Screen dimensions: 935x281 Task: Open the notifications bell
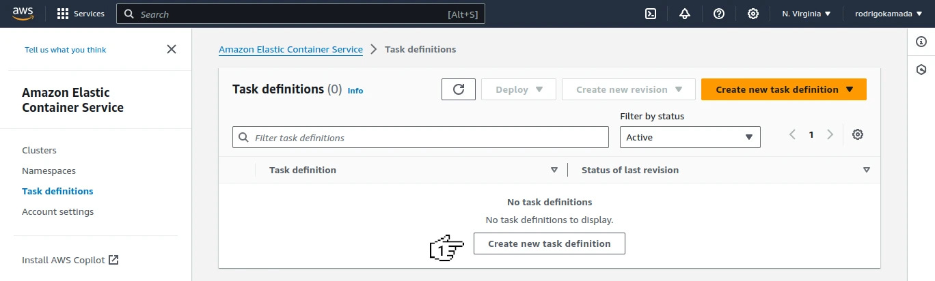point(685,14)
